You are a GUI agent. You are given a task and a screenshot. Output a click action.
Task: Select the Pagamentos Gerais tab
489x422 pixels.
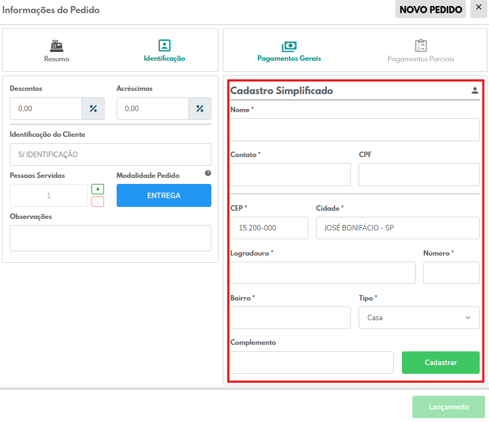289,51
